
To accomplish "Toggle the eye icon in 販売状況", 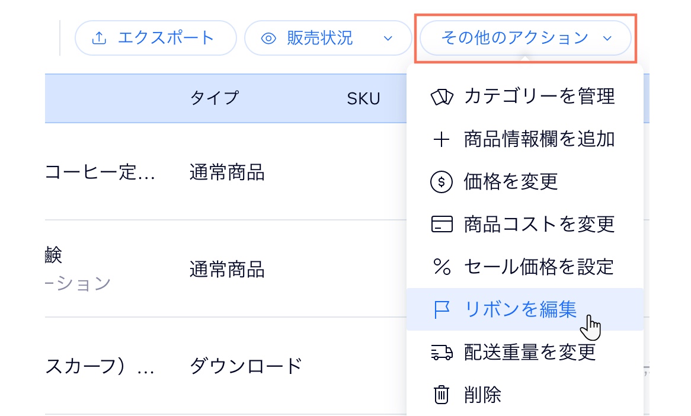I will pyautogui.click(x=269, y=39).
